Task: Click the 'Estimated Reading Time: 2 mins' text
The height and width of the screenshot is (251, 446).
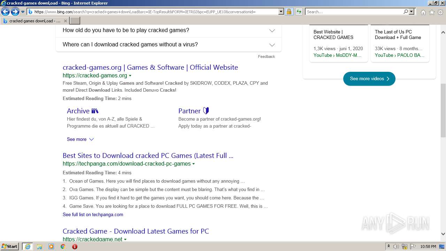Action: point(97,99)
